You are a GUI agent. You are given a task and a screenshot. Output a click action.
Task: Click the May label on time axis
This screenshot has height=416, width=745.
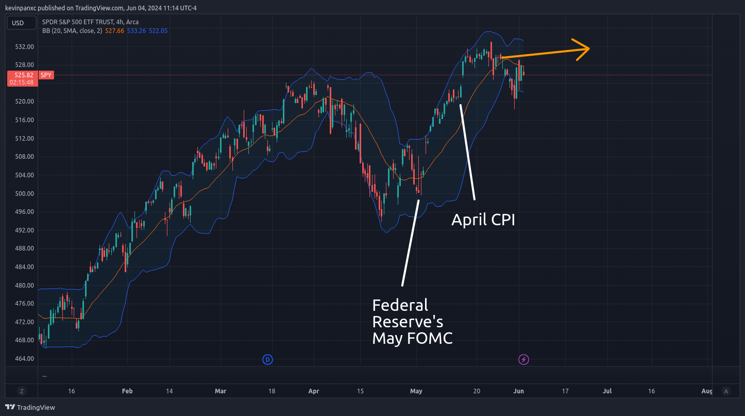pyautogui.click(x=416, y=391)
